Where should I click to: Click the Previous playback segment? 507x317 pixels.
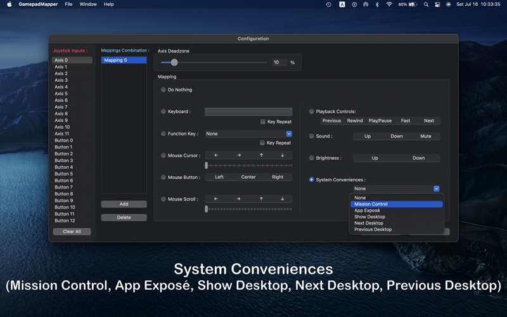click(x=331, y=120)
